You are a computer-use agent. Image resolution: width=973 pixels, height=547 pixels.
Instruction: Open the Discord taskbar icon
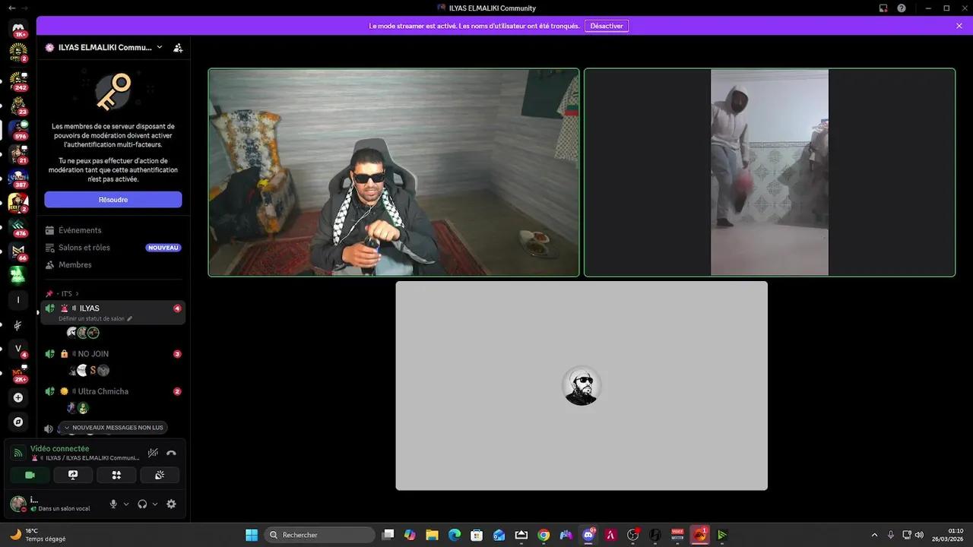588,535
